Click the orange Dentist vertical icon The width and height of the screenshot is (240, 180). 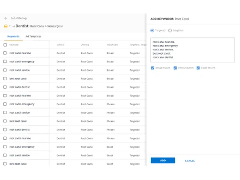[x=6, y=26]
